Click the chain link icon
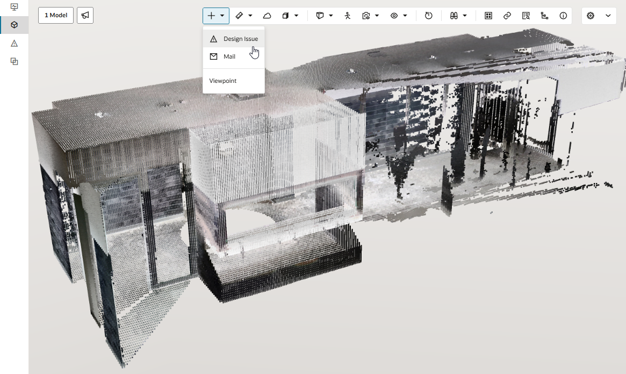 click(x=507, y=16)
